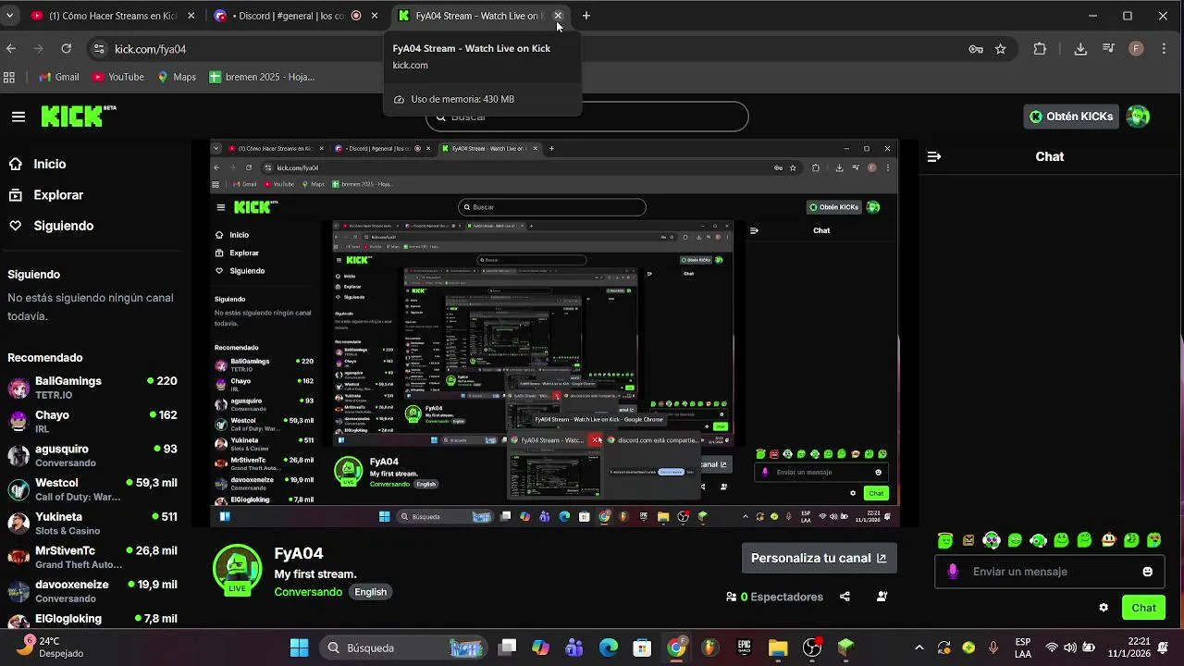Select the FyA04 Stream Kick tab

470,16
